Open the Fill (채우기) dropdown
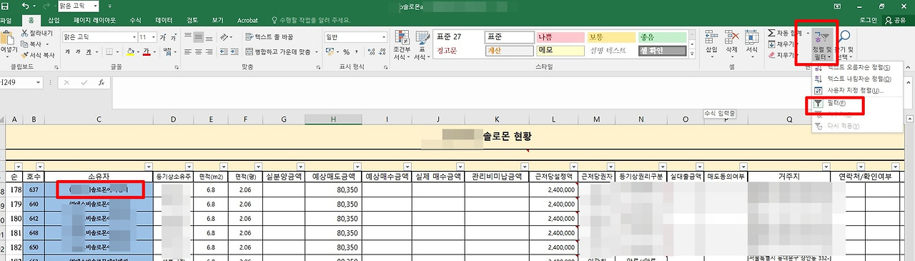This screenshot has width=915, height=261. coord(783,44)
